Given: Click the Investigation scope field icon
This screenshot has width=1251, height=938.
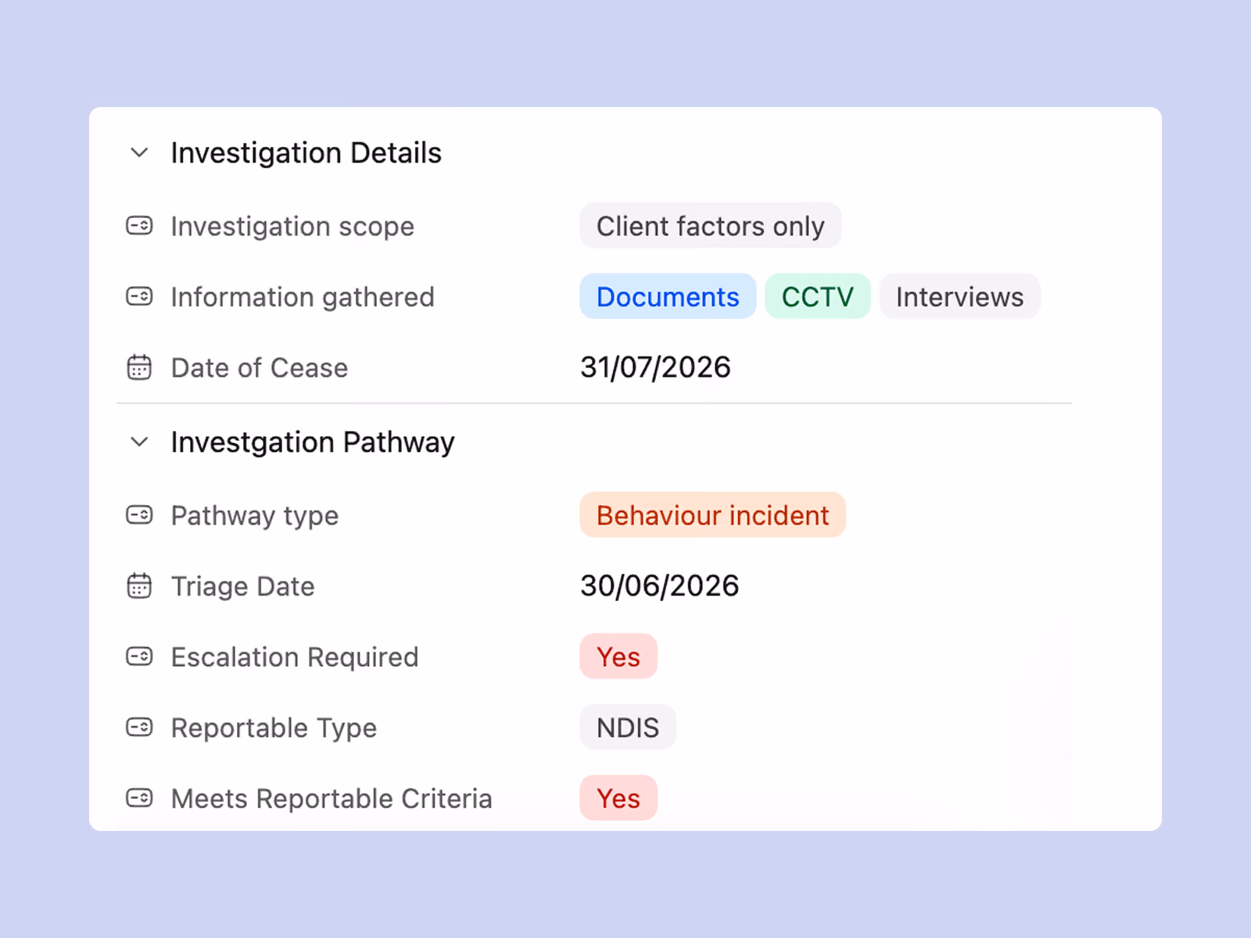Looking at the screenshot, I should [x=139, y=226].
